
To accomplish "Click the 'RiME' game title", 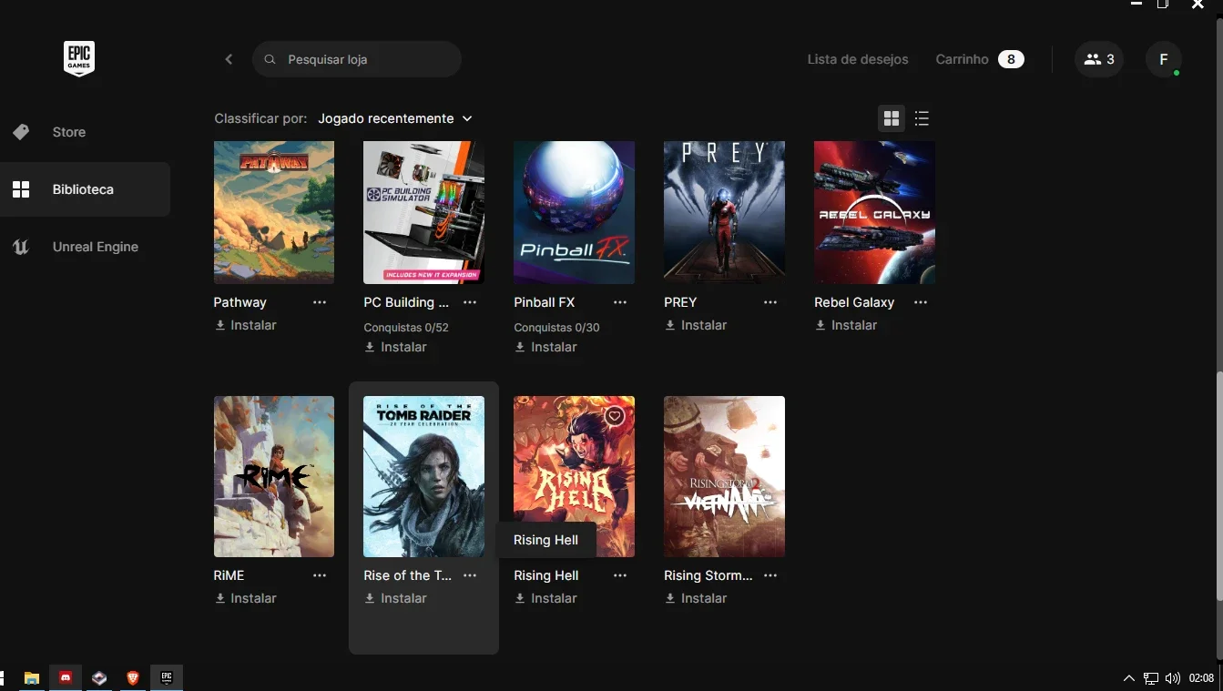I will [x=229, y=575].
